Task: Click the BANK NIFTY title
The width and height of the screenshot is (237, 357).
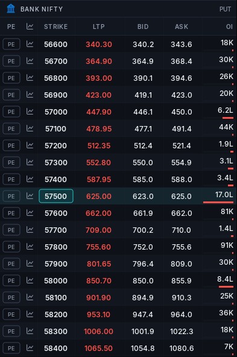Action: (42, 9)
